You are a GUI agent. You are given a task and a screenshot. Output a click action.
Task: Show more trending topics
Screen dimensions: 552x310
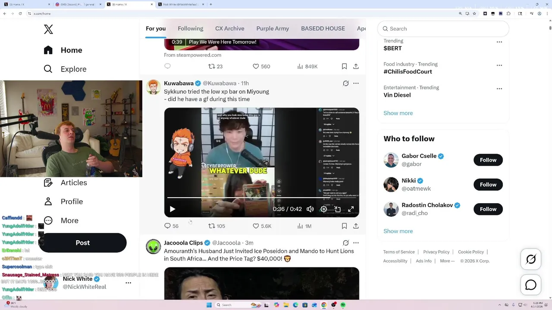[x=398, y=113]
